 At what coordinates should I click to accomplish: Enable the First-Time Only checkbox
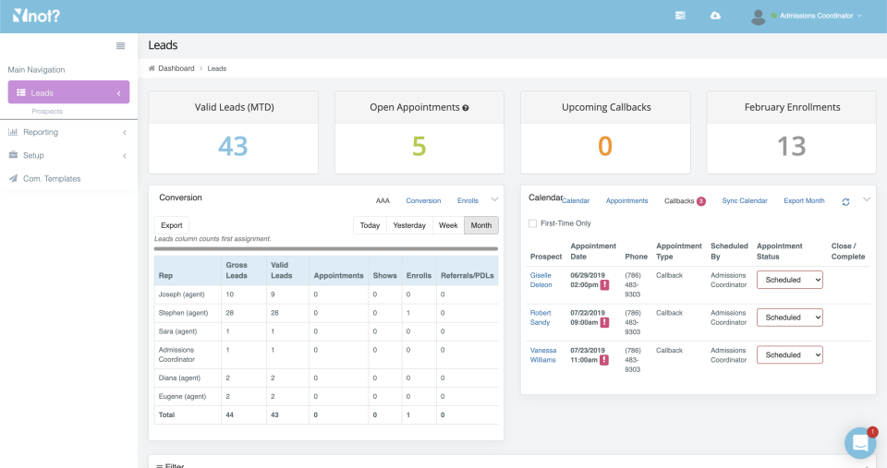tap(532, 223)
